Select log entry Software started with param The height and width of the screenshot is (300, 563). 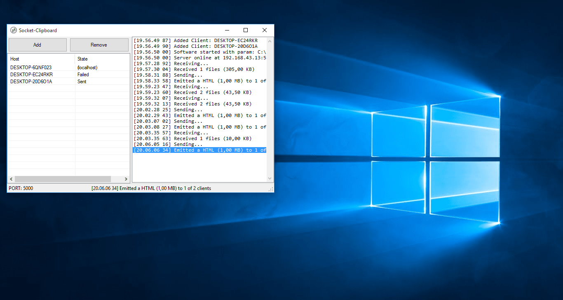(x=199, y=52)
